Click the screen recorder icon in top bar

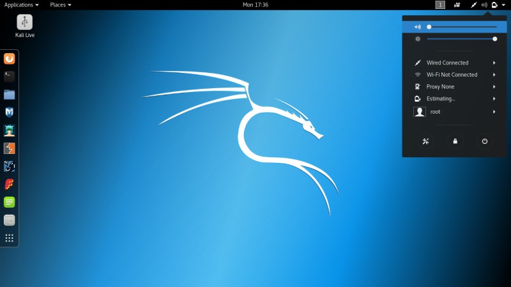pos(457,4)
